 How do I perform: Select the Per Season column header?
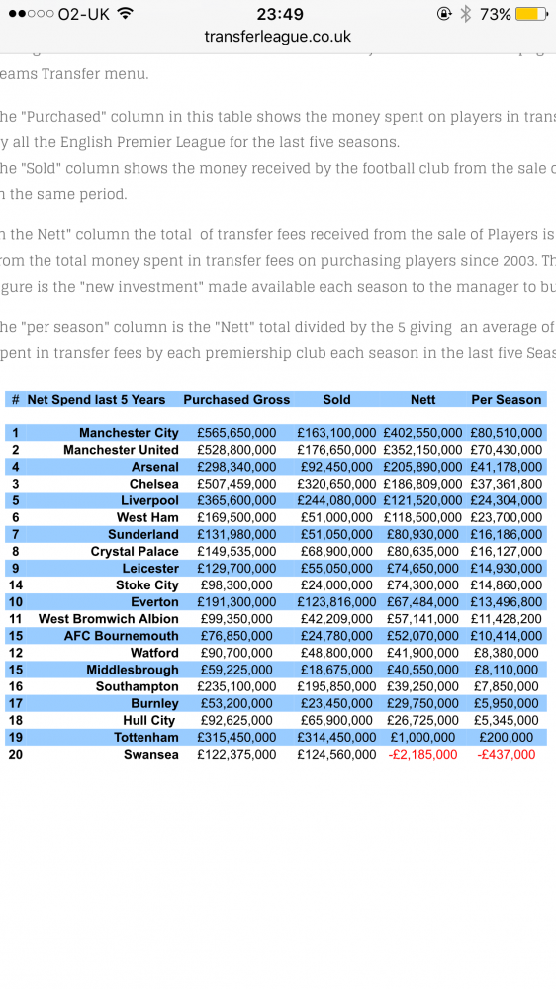click(507, 400)
